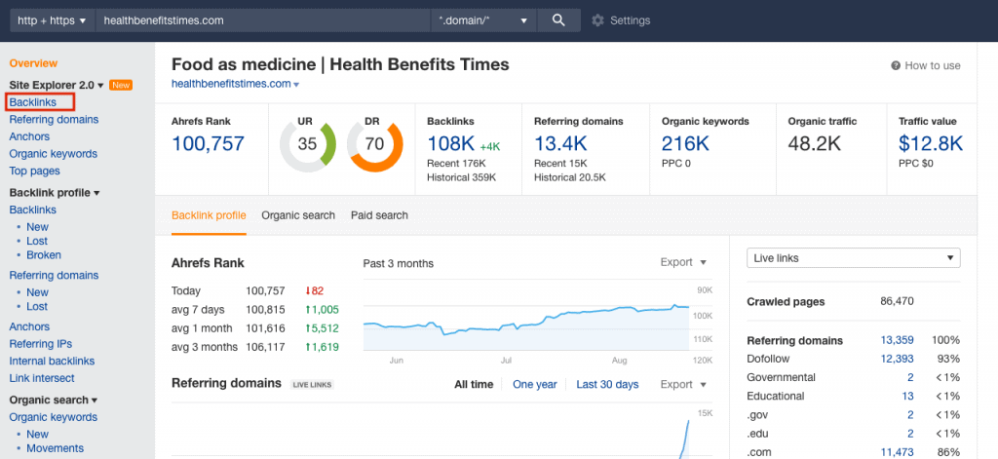
Task: Open Settings gear icon
Action: pos(597,20)
